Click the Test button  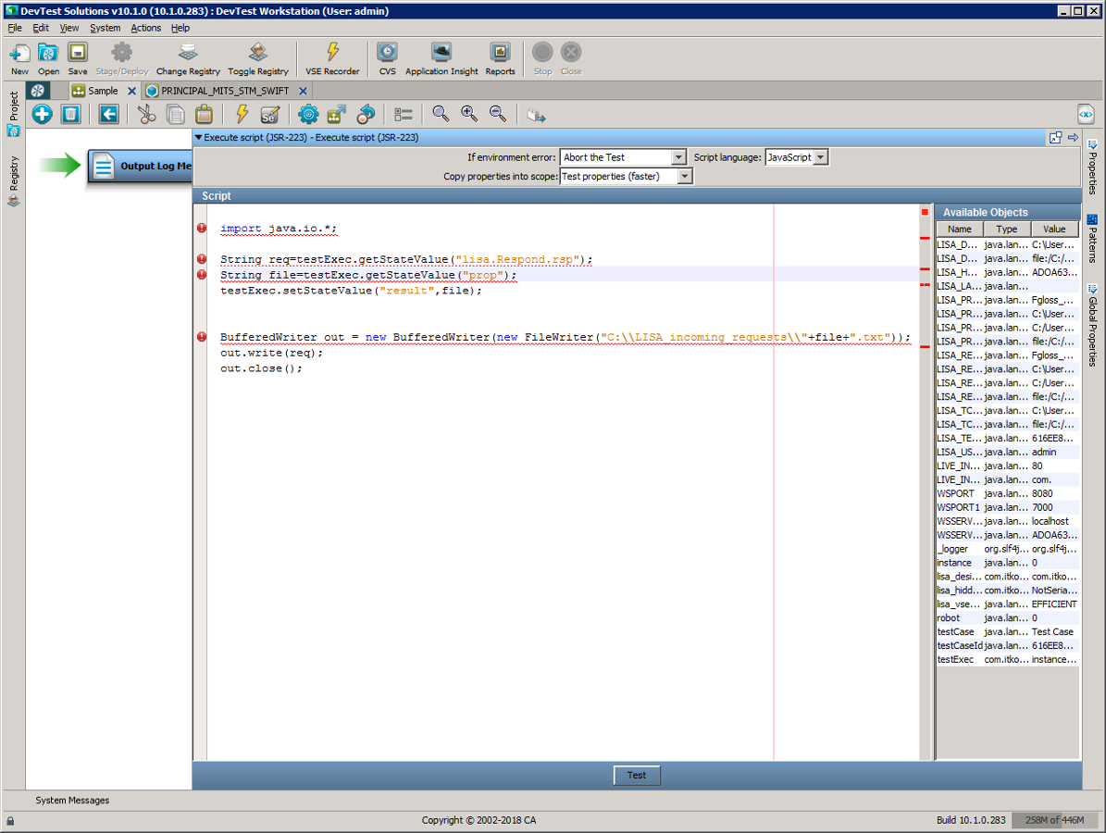coord(636,776)
